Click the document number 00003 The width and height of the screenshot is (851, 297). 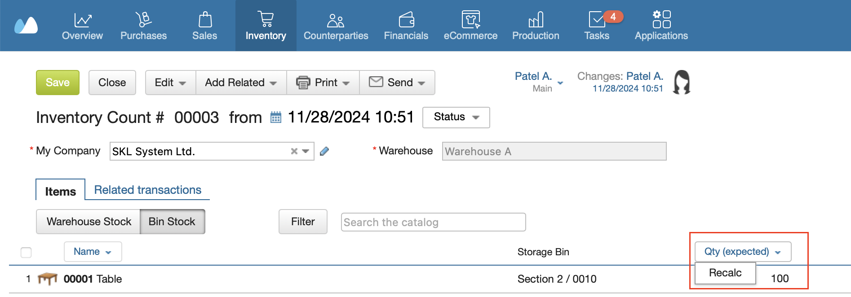coord(196,118)
